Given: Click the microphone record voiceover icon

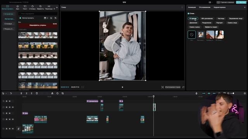Looking at the screenshot, I should click(196, 93).
